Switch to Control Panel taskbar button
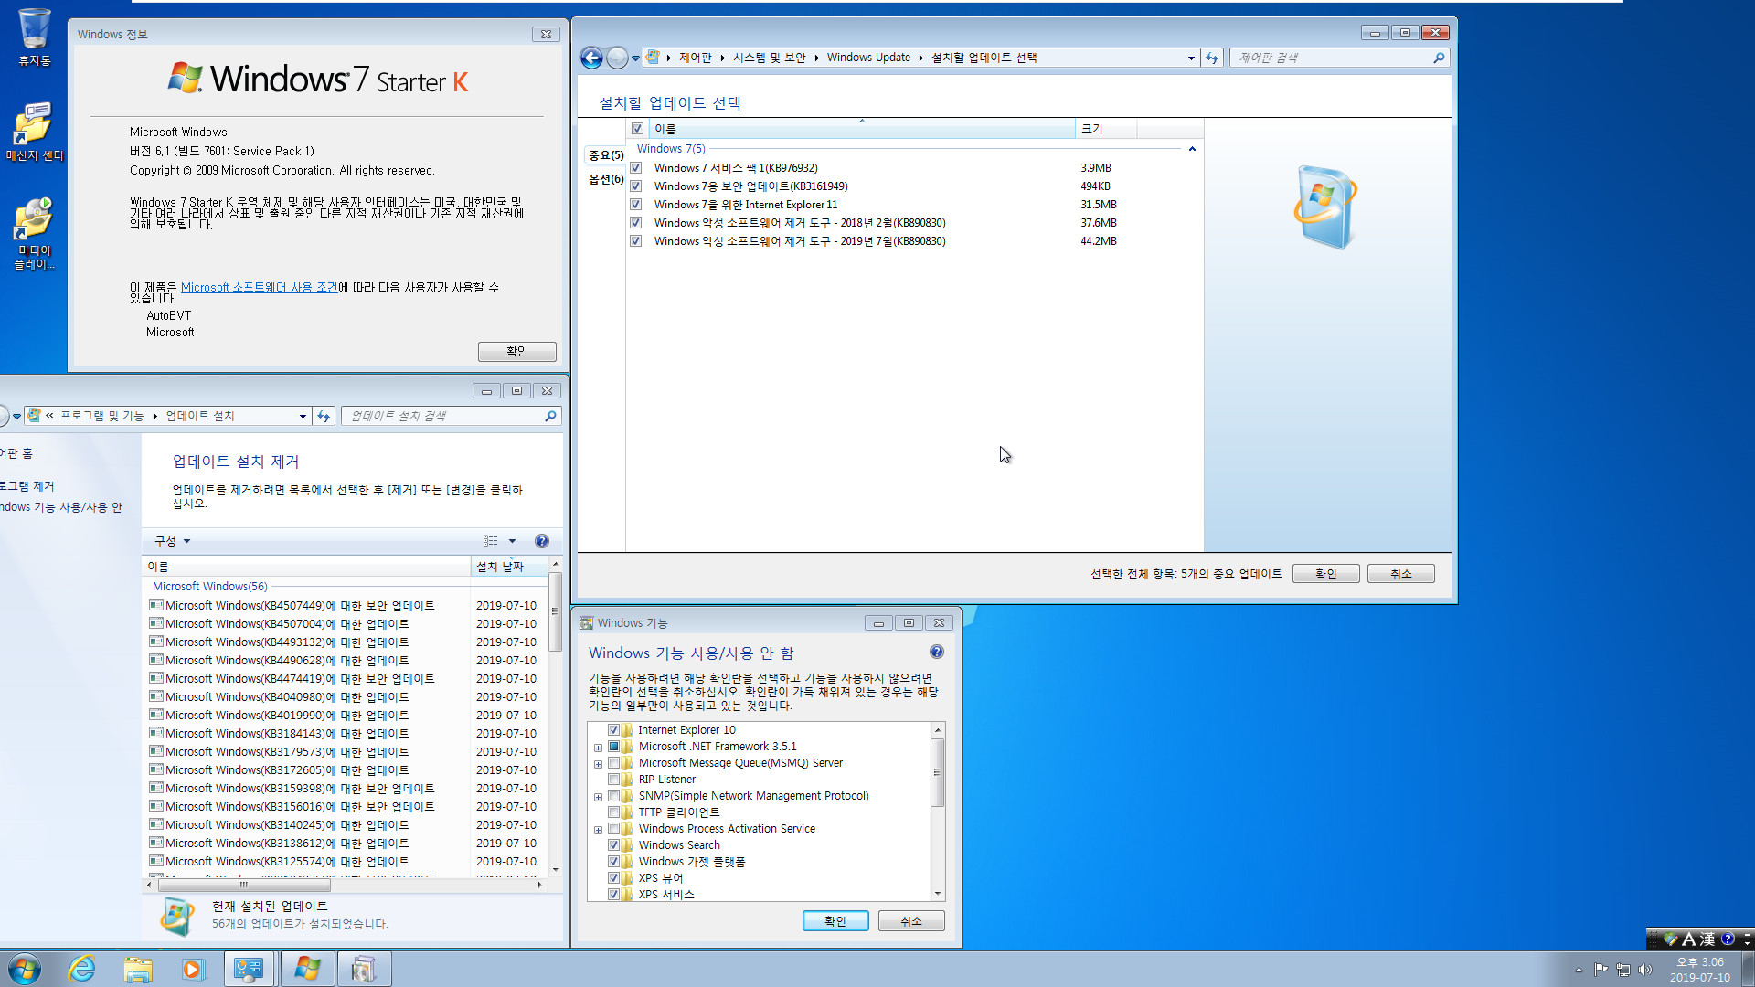 (249, 969)
